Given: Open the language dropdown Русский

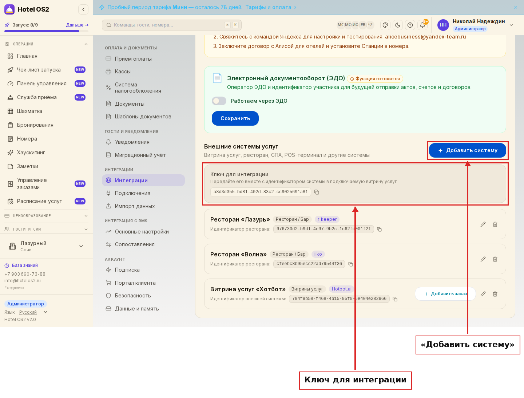Looking at the screenshot, I should click(33, 312).
